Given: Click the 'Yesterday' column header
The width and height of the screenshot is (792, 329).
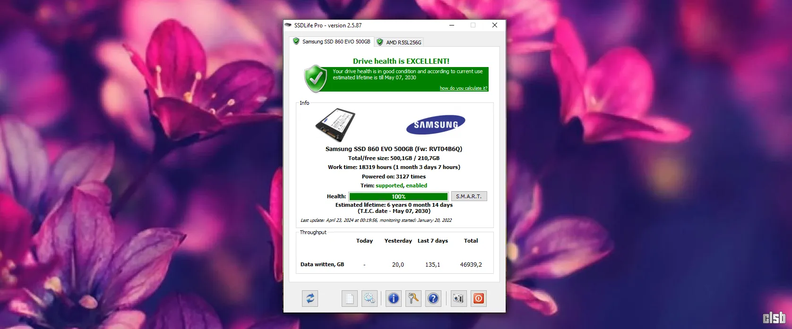Looking at the screenshot, I should click(x=398, y=241).
